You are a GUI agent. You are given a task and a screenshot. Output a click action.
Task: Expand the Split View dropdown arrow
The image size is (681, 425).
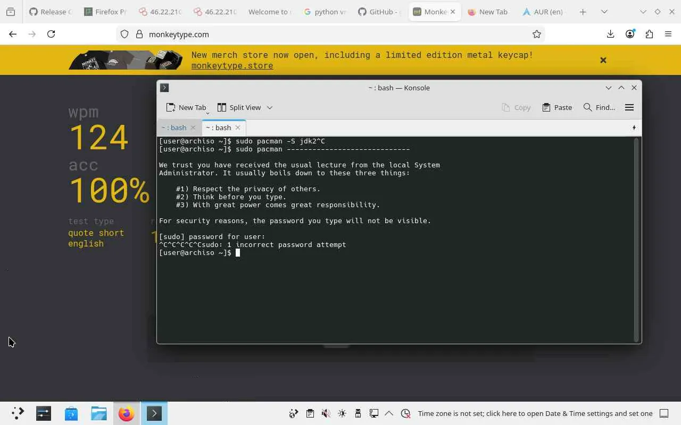coord(270,107)
